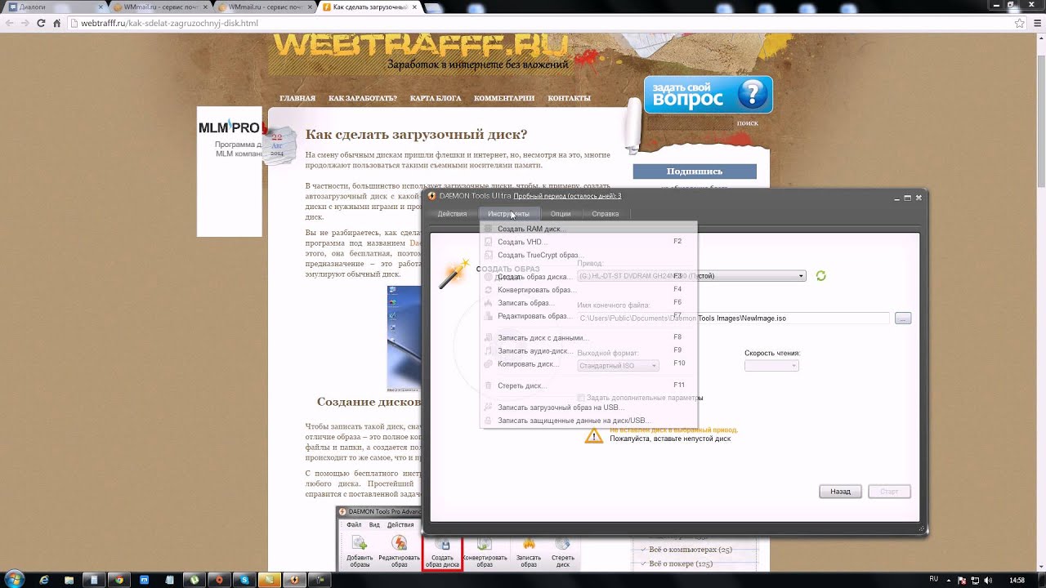The height and width of the screenshot is (588, 1046).
Task: Click the 'Назад' button
Action: [x=840, y=492]
